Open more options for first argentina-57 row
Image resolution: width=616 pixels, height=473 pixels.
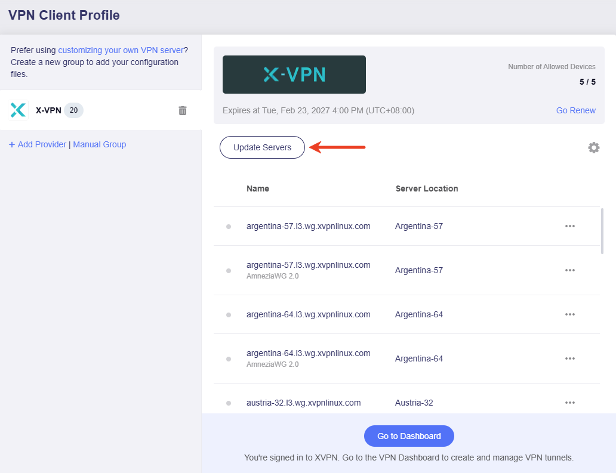click(x=570, y=226)
